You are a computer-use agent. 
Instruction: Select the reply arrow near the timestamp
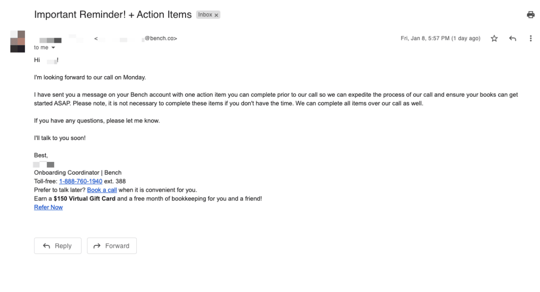tap(512, 38)
